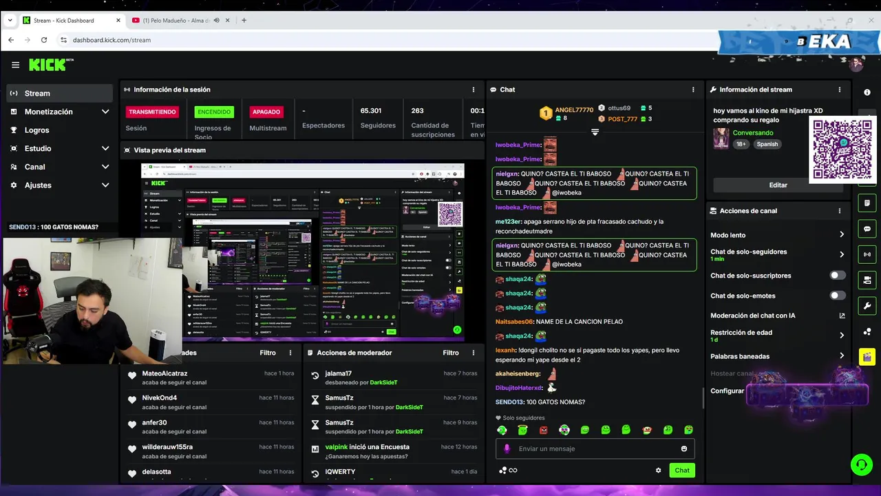Click the valpink username in moderator actions
Viewport: 881px width, 496px height.
click(x=336, y=447)
